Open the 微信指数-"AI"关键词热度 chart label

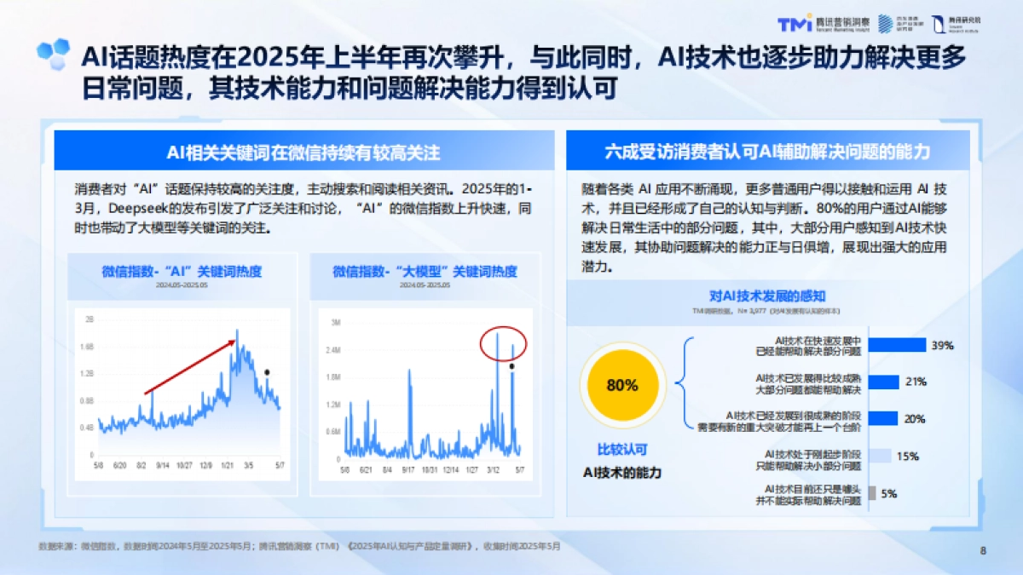coord(182,273)
